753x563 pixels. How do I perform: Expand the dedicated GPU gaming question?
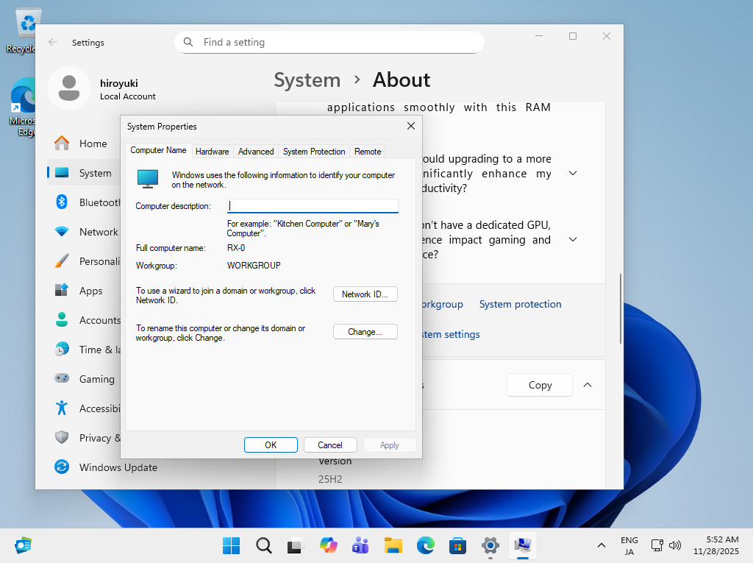(573, 239)
